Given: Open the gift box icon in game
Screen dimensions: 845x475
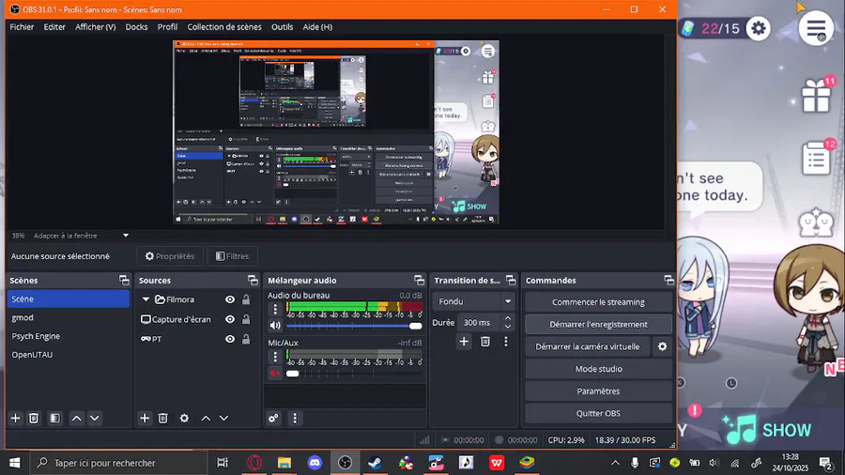Looking at the screenshot, I should coord(816,96).
